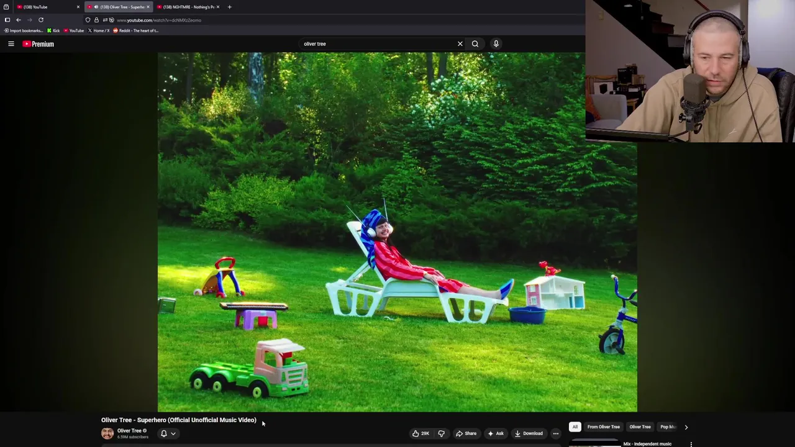
Task: Toggle the browser sidebar icon
Action: 7,20
